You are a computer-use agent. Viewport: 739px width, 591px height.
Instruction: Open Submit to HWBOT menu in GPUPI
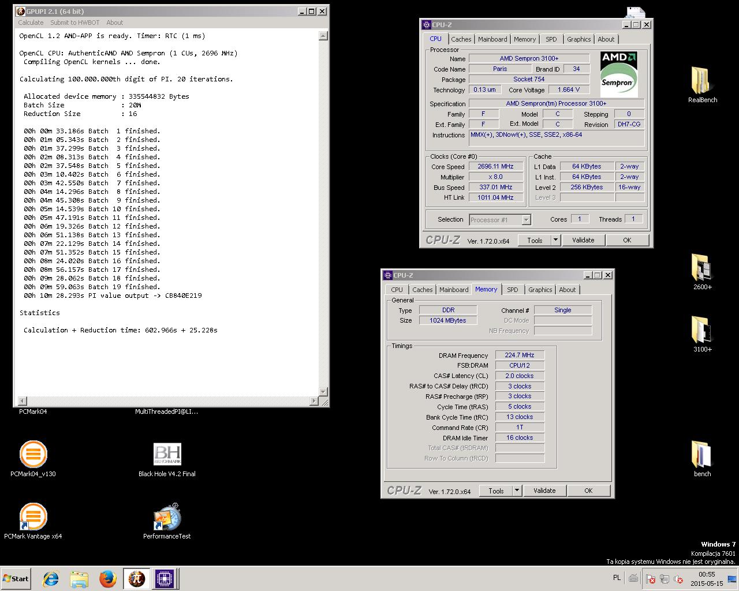pos(74,23)
